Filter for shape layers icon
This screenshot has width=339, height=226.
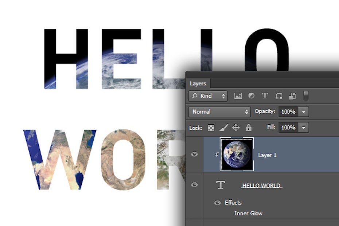coord(279,96)
